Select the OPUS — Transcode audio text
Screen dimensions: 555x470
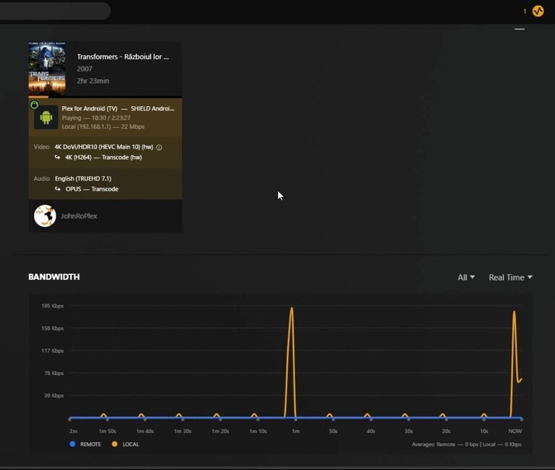(92, 189)
